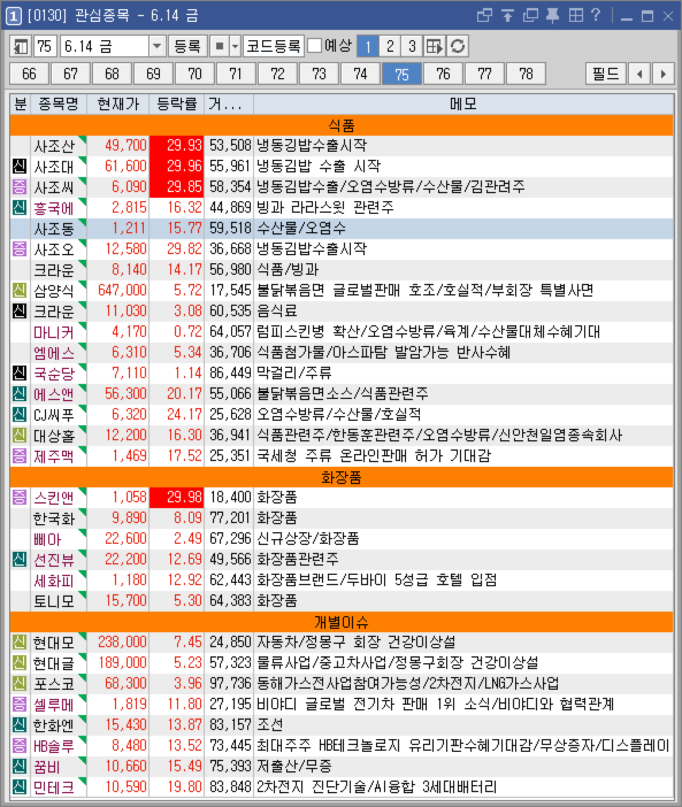
Task: Switch to group tab 69
Action: click(x=154, y=74)
